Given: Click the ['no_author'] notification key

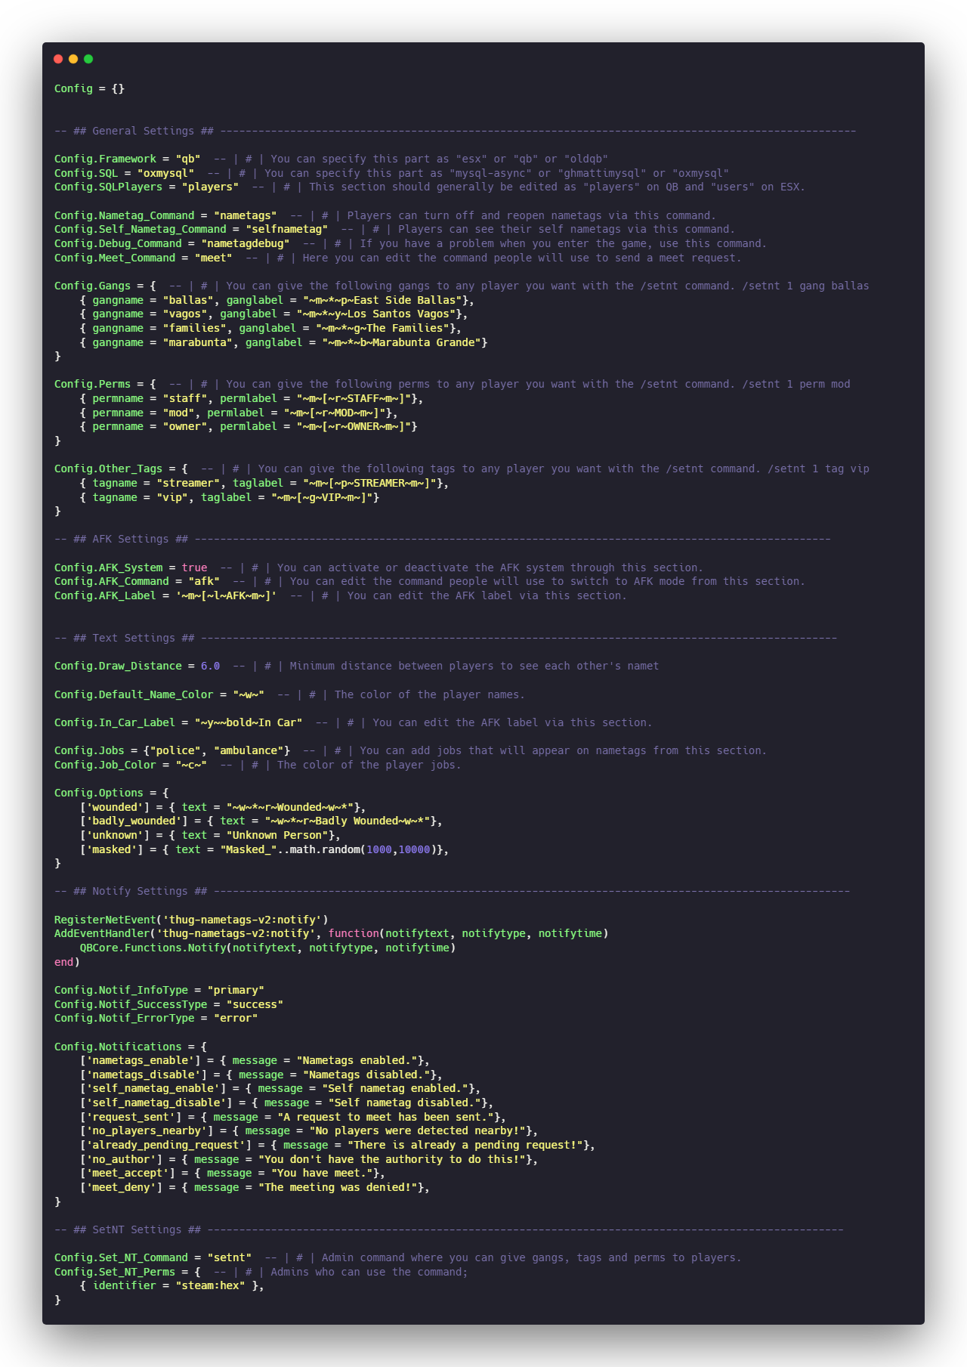Looking at the screenshot, I should 121,1159.
